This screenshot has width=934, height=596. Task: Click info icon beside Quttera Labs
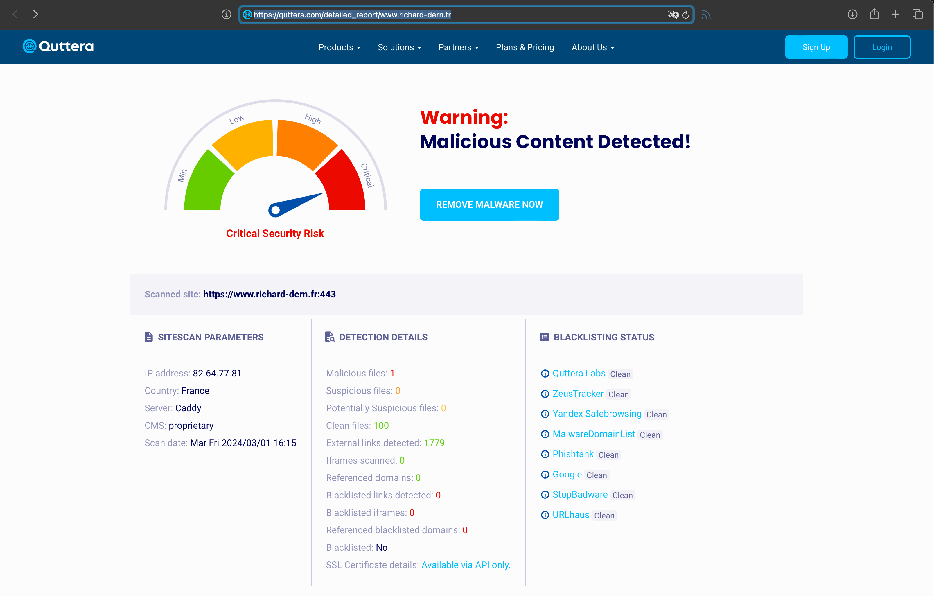(545, 374)
